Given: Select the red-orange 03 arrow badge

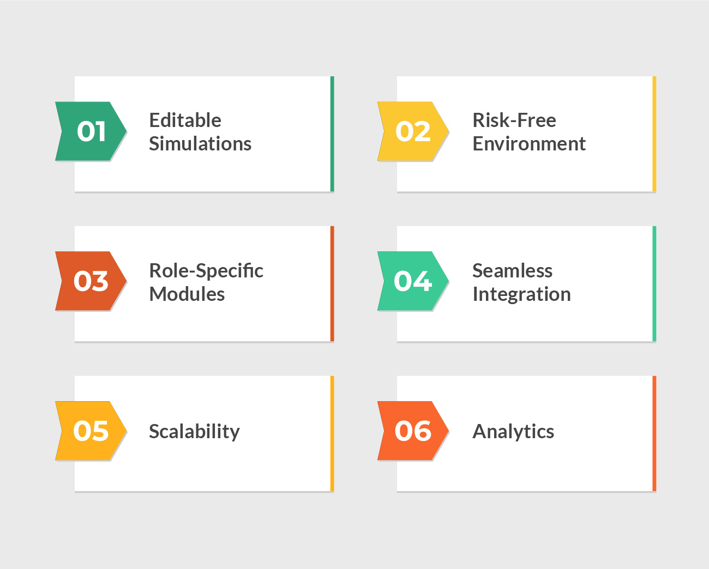Looking at the screenshot, I should coord(91,281).
